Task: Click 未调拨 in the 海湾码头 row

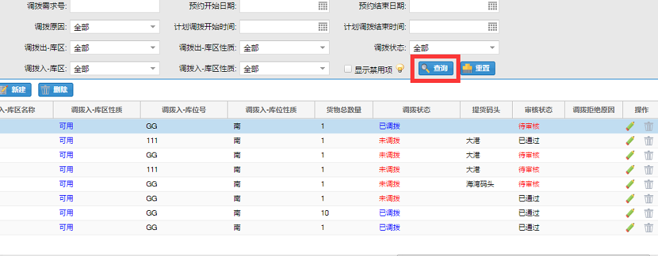Action: [x=389, y=184]
